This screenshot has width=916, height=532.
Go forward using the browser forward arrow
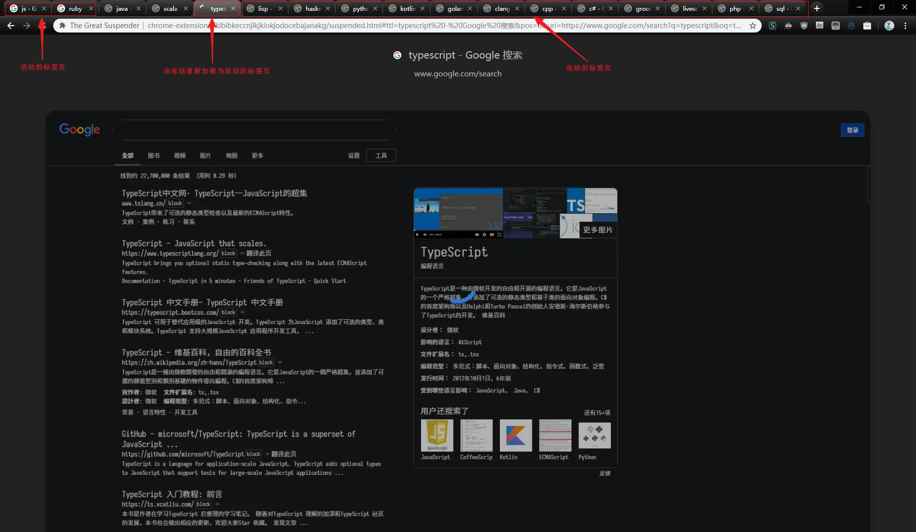tap(27, 26)
